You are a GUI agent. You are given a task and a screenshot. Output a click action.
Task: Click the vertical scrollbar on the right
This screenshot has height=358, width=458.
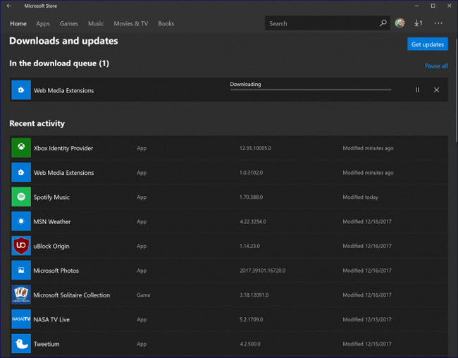(x=457, y=91)
